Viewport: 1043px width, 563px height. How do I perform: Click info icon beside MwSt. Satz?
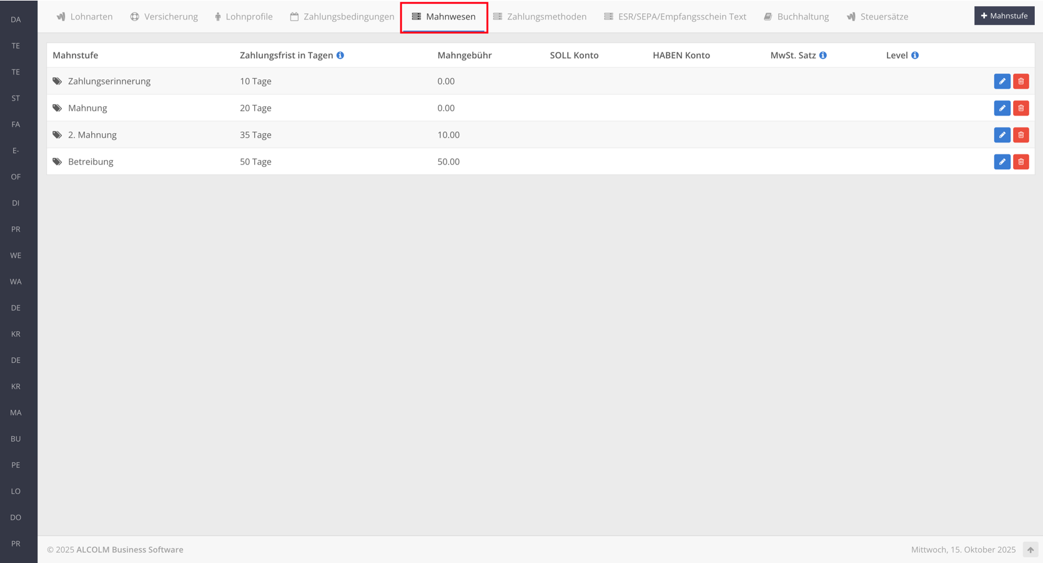coord(823,56)
